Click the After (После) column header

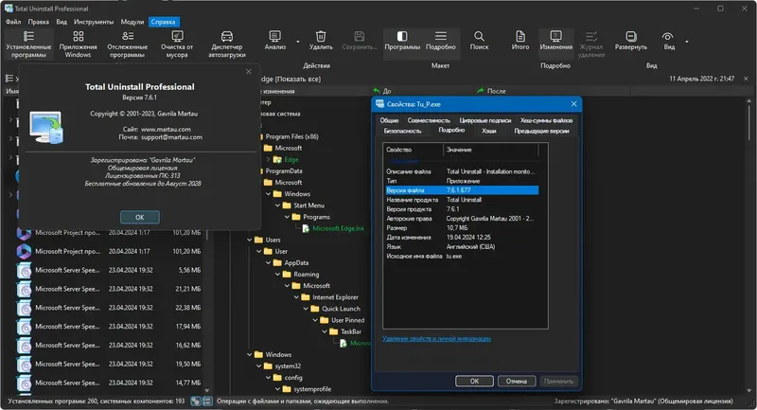552,91
